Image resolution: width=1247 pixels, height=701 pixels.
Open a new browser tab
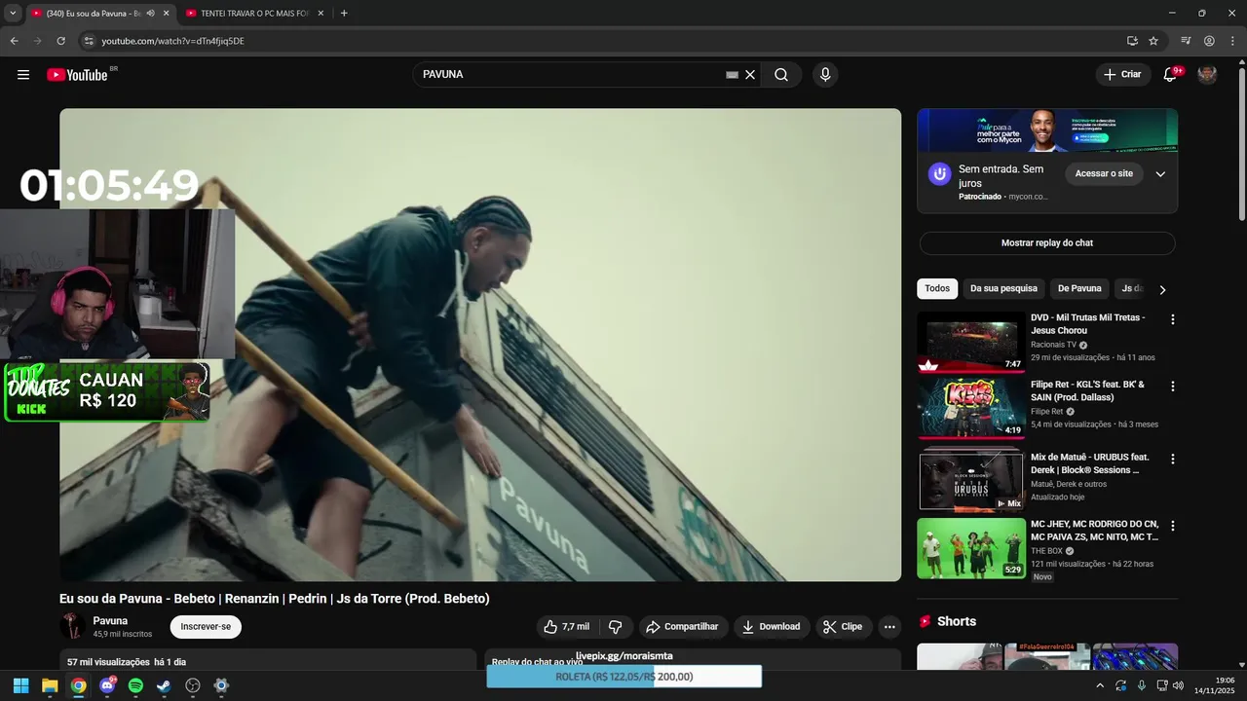(x=344, y=14)
